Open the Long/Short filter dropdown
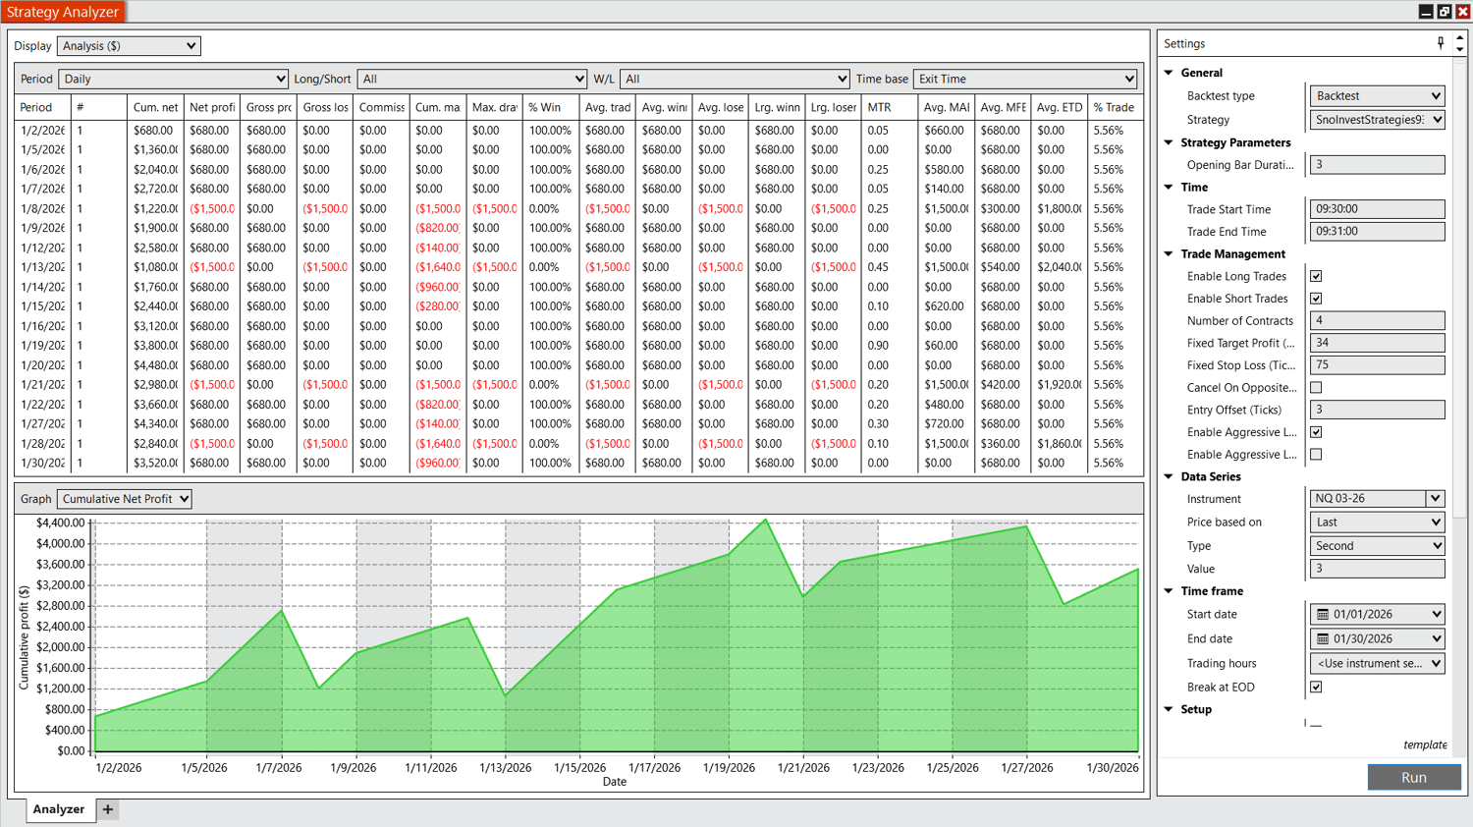Screen dimensions: 1473x827 click(472, 79)
